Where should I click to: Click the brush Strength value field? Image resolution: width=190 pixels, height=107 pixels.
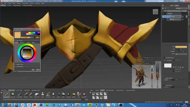pos(177,52)
